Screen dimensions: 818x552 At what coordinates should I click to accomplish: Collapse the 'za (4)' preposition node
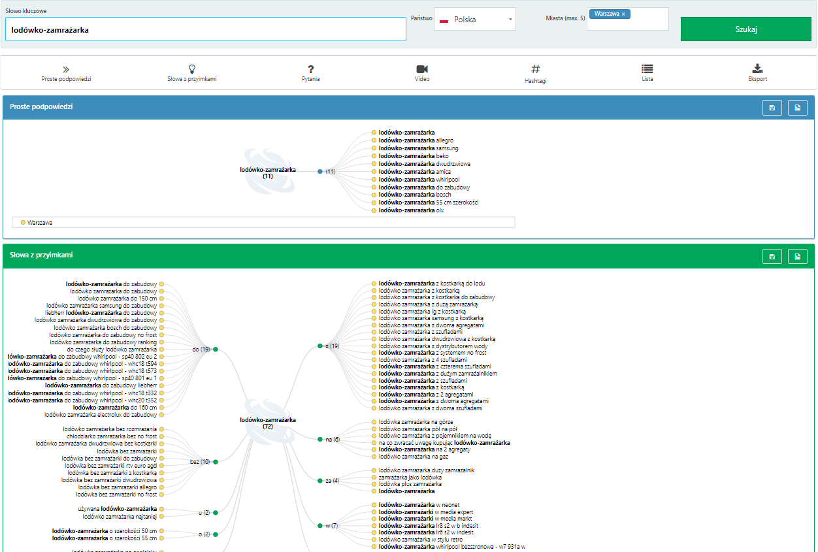click(320, 481)
